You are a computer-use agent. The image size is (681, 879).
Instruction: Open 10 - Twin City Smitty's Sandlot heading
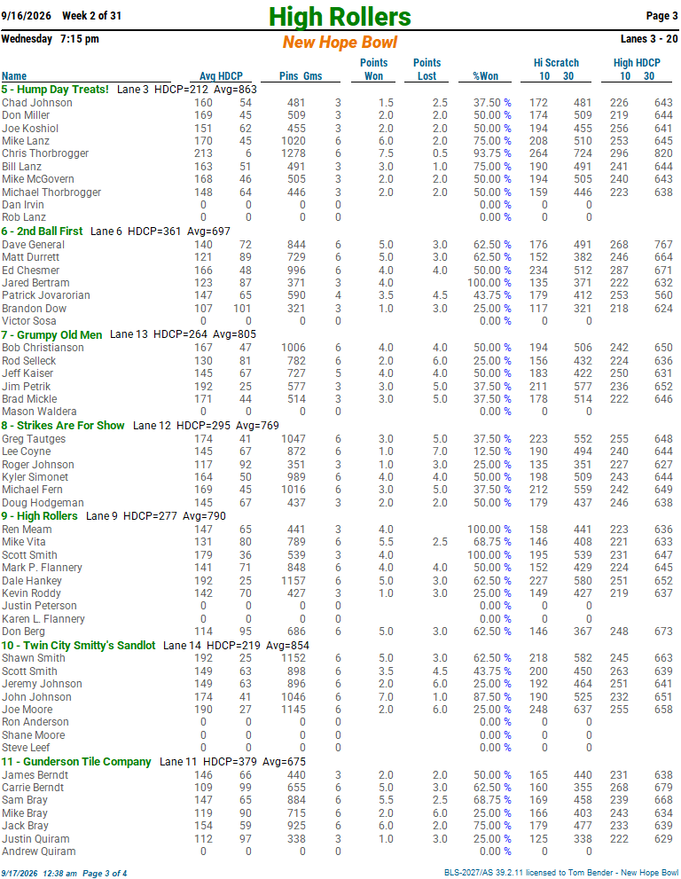point(78,645)
